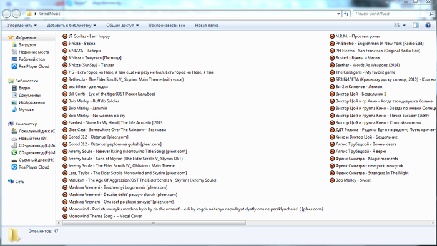Open the Упорядочить dropdown menu

point(22,26)
